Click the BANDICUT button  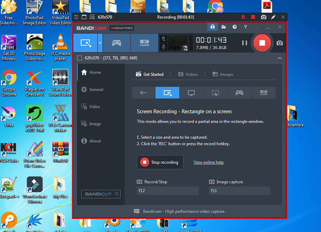[101, 194]
